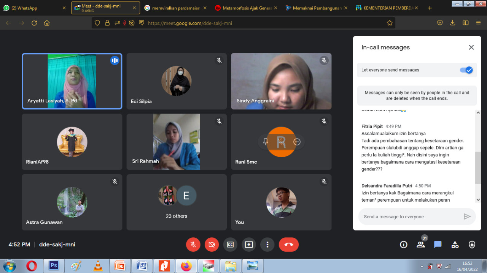Show the participants list people icon

(x=421, y=245)
